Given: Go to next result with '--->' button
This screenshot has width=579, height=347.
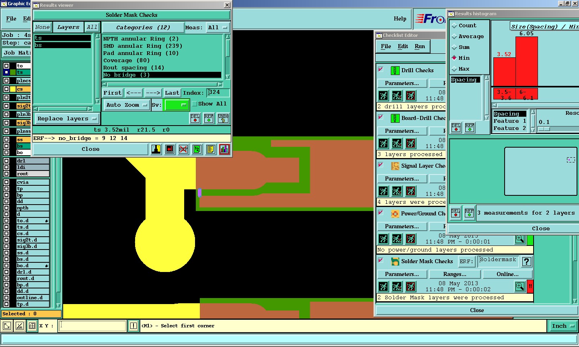Looking at the screenshot, I should pos(153,93).
